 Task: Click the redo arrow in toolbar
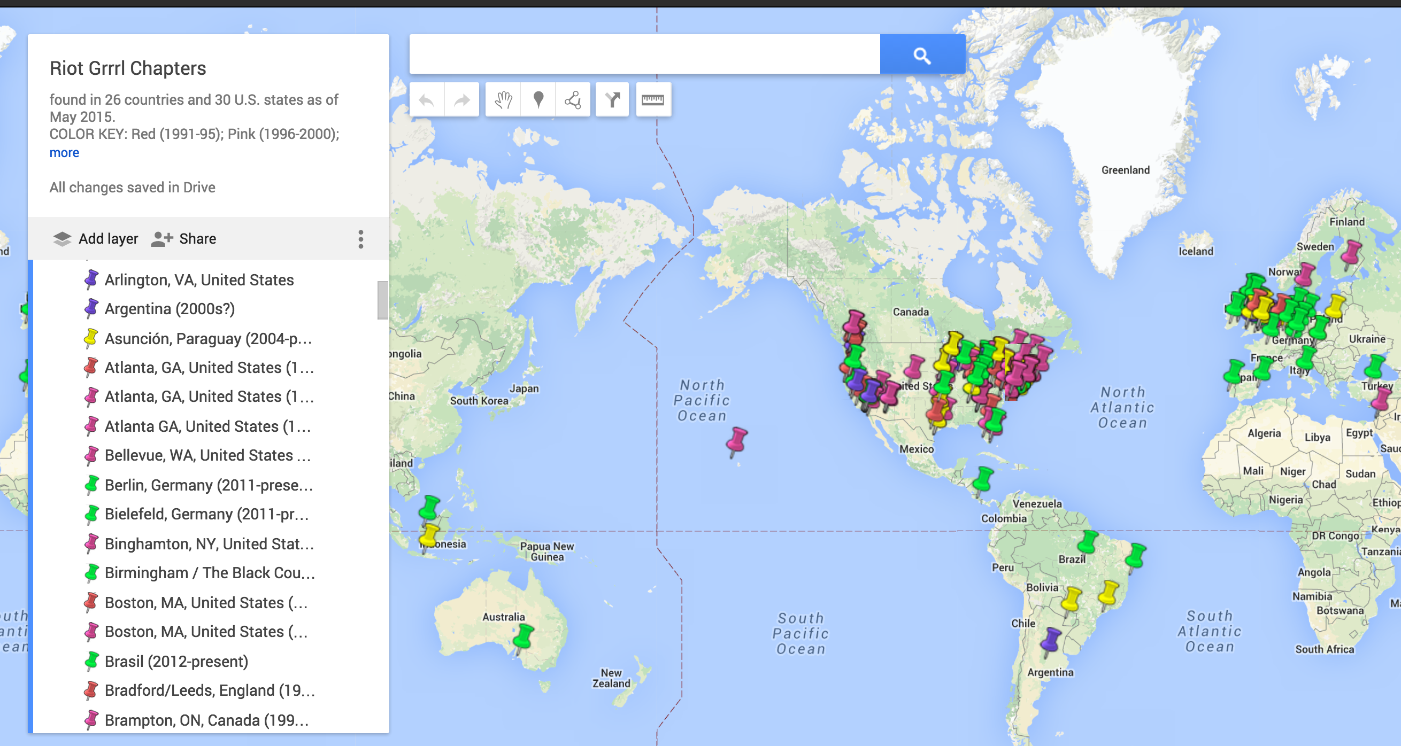point(462,100)
